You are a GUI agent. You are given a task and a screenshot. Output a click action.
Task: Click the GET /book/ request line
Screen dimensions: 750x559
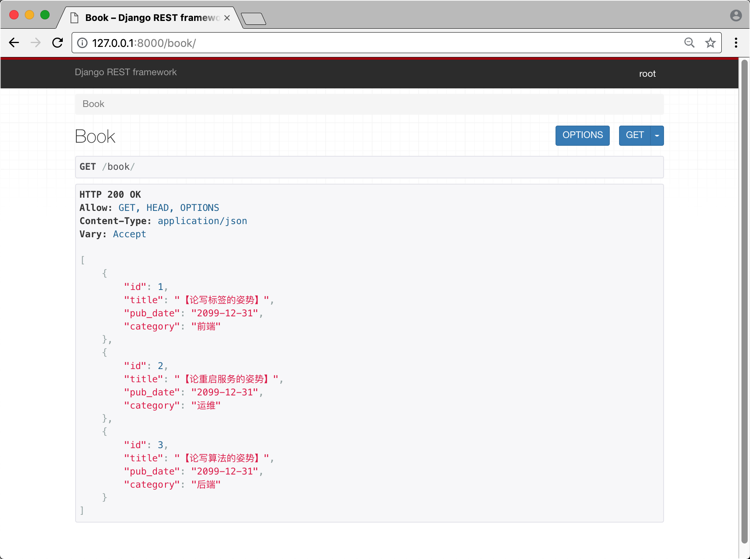tap(369, 167)
